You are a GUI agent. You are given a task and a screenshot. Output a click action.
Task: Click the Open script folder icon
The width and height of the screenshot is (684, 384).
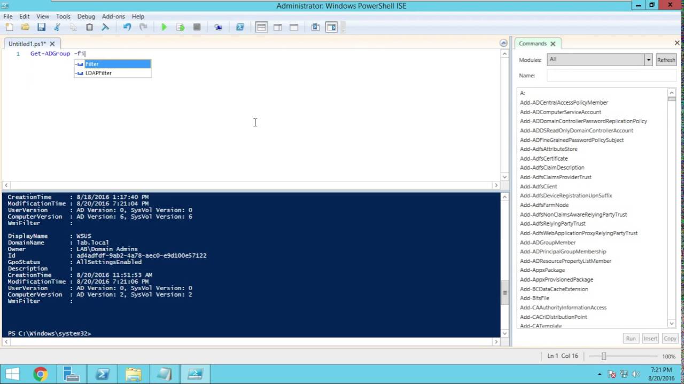tap(25, 27)
